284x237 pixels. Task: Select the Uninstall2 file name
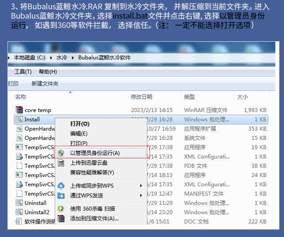coord(37,212)
